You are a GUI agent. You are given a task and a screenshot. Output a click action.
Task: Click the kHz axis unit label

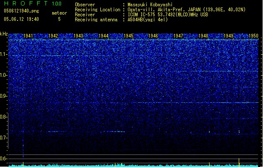[4, 34]
